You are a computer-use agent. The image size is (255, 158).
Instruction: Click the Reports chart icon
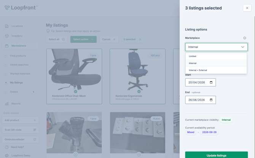(x=7, y=104)
